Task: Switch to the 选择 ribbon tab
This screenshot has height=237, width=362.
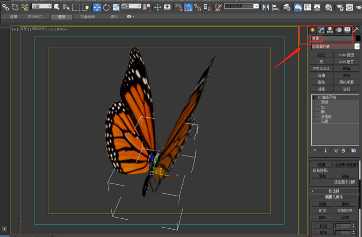Action: click(61, 17)
